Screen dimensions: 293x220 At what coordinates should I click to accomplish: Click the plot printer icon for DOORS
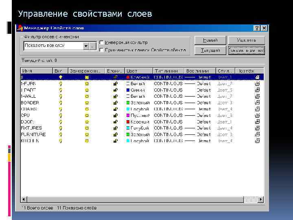coord(257,122)
